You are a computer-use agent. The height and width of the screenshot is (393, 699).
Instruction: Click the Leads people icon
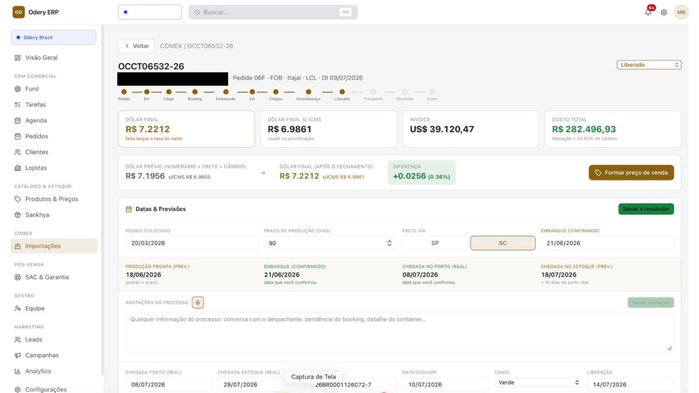coord(17,340)
